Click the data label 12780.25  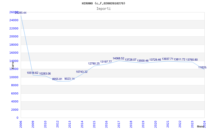pyautogui.click(x=94, y=63)
